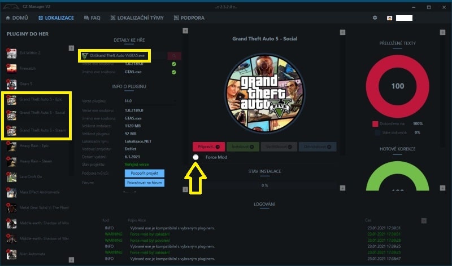Click the red Dokončeno na legend swatch

coord(375,124)
